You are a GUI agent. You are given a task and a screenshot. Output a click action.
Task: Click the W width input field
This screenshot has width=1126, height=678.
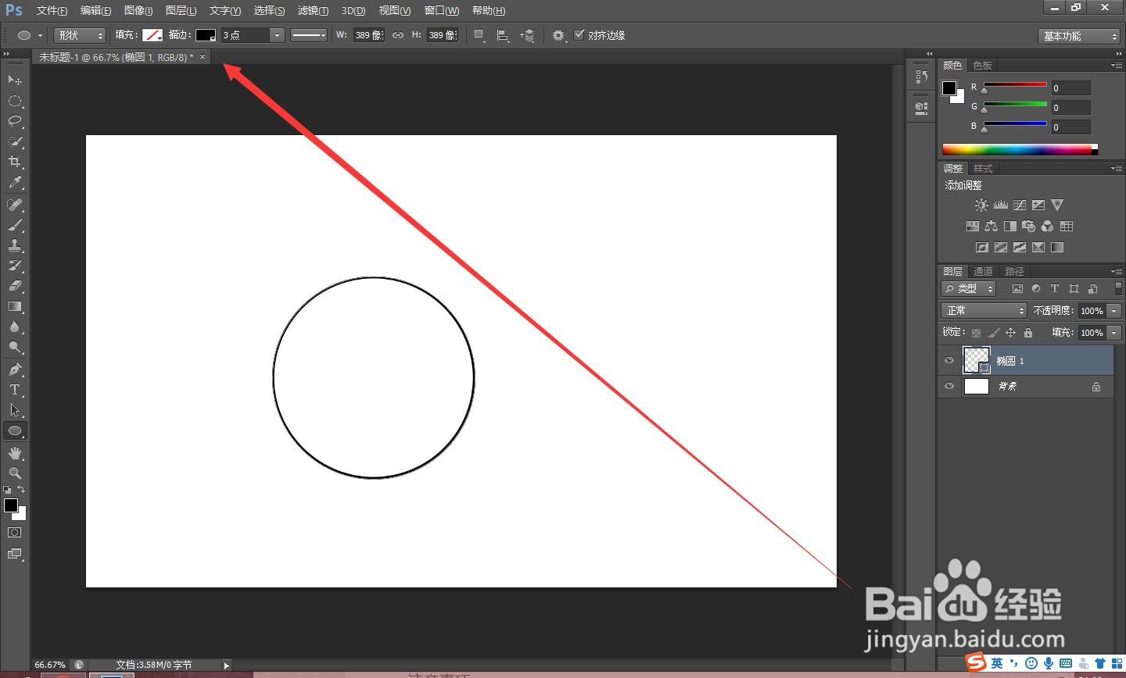pos(368,35)
